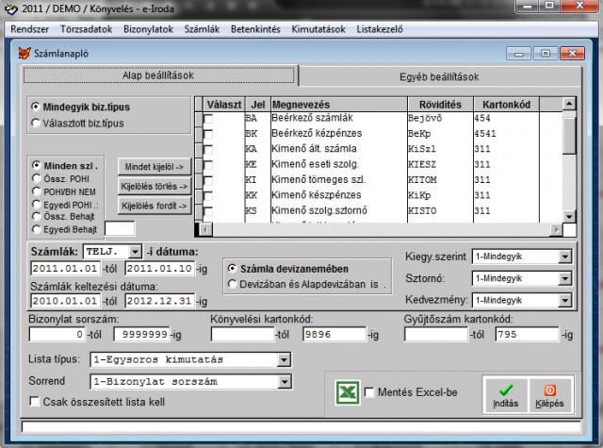
Task: Open the Kiegy.szerint dropdown
Action: (x=566, y=257)
